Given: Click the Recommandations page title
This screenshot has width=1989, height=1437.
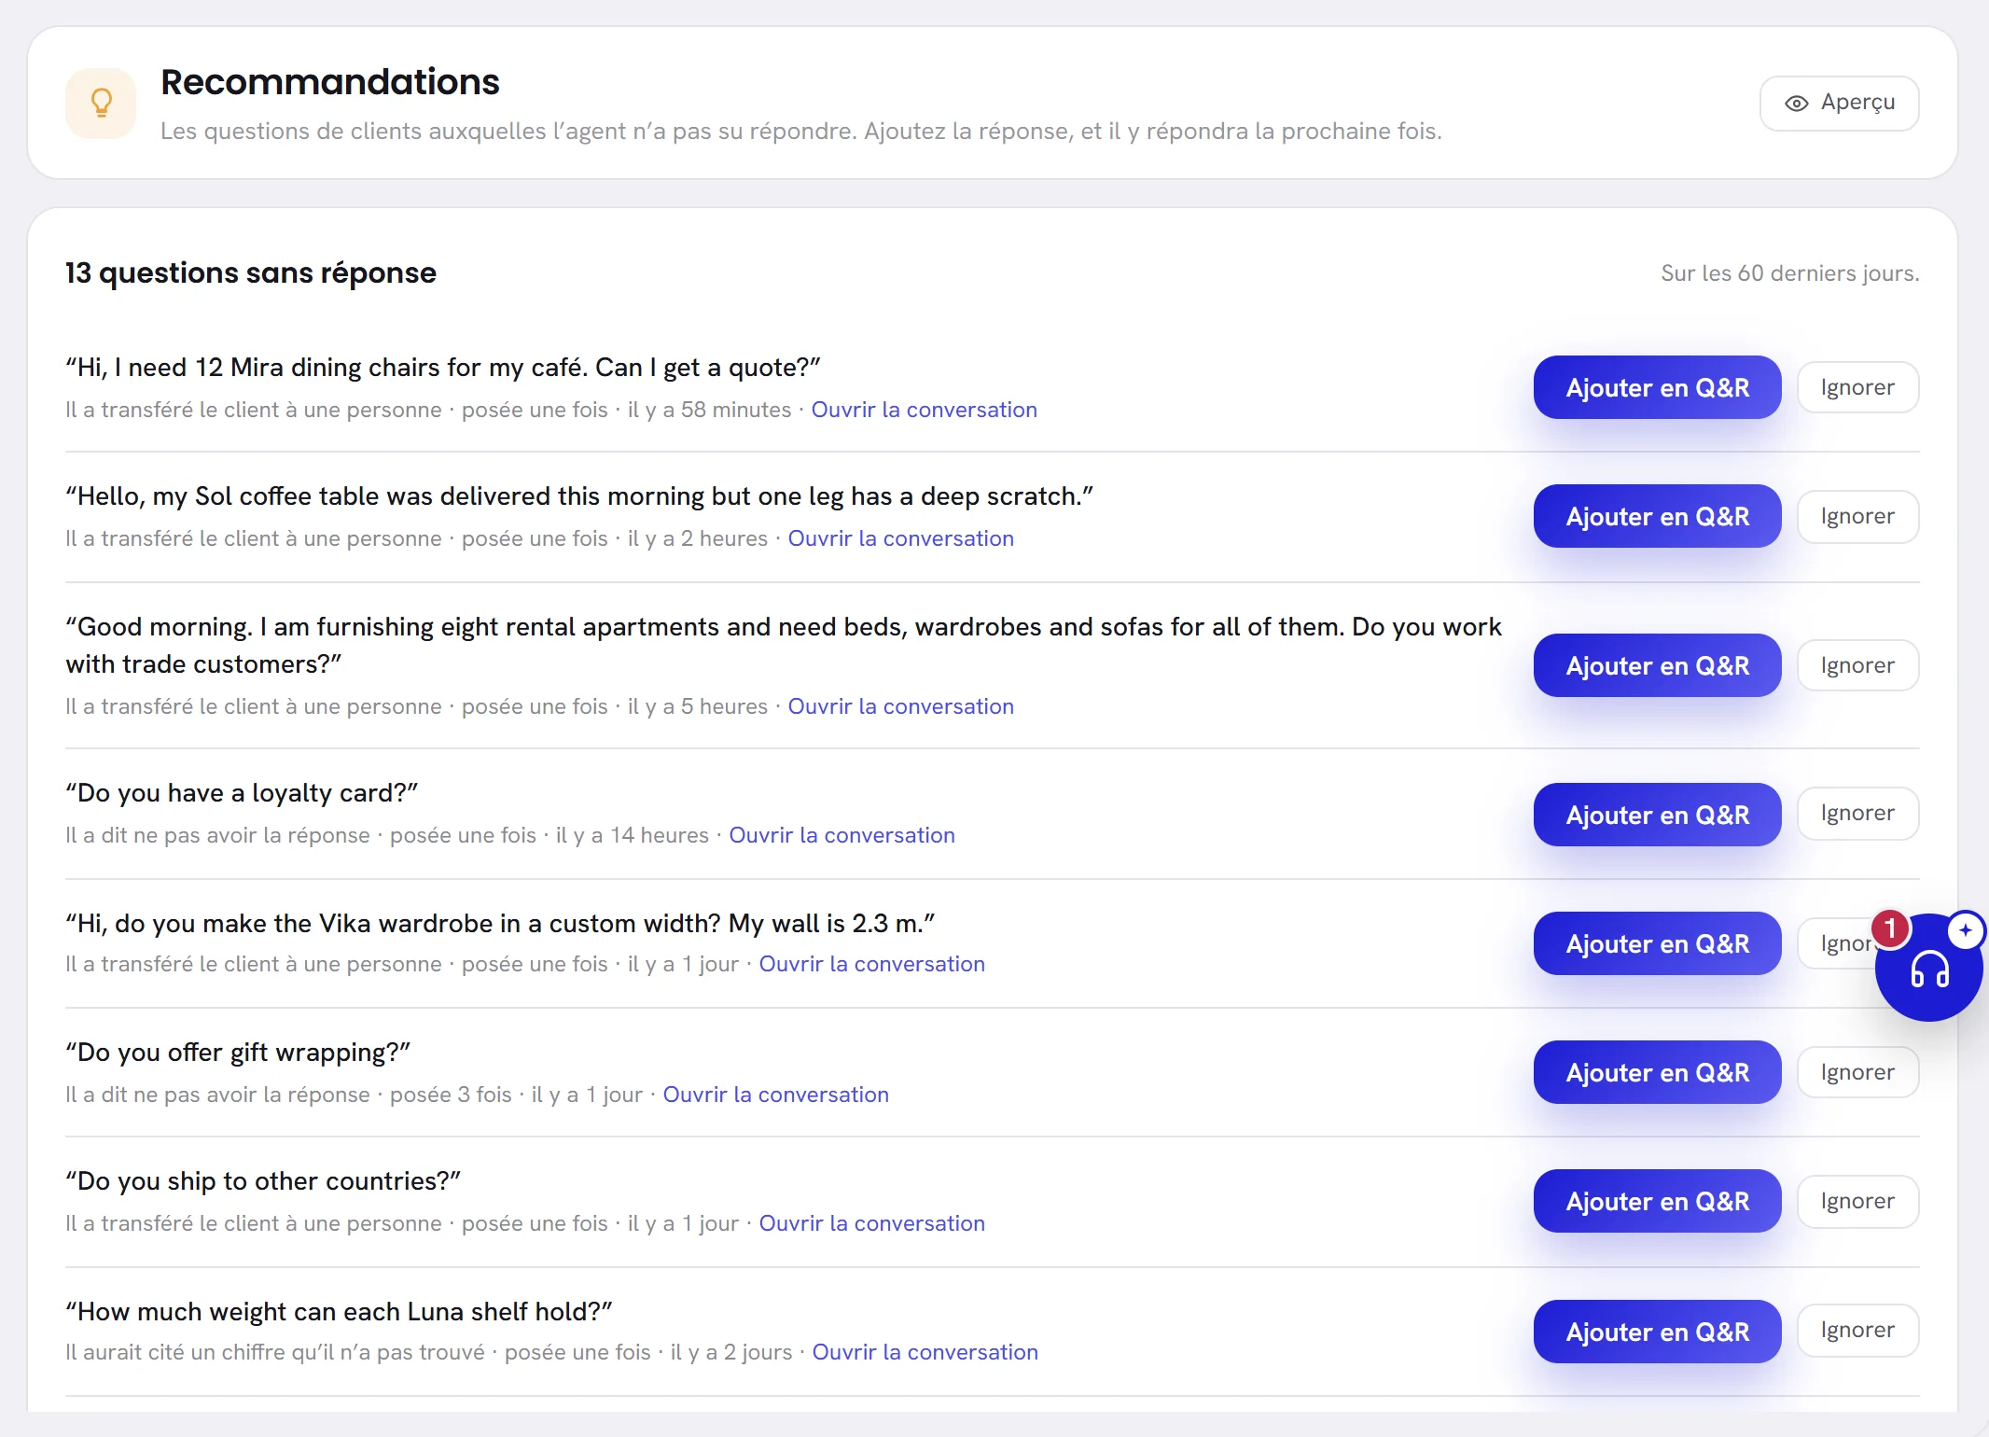Looking at the screenshot, I should click(x=330, y=82).
